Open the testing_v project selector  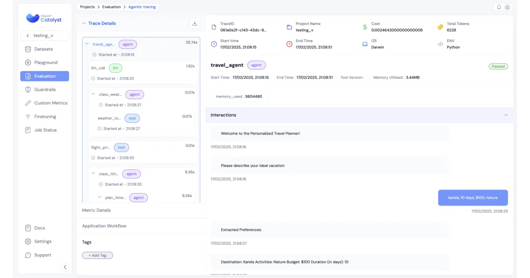click(45, 36)
